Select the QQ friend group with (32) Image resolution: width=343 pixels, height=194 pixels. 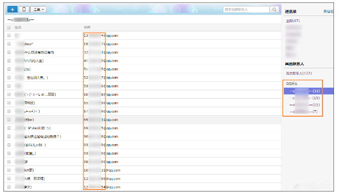click(x=308, y=91)
